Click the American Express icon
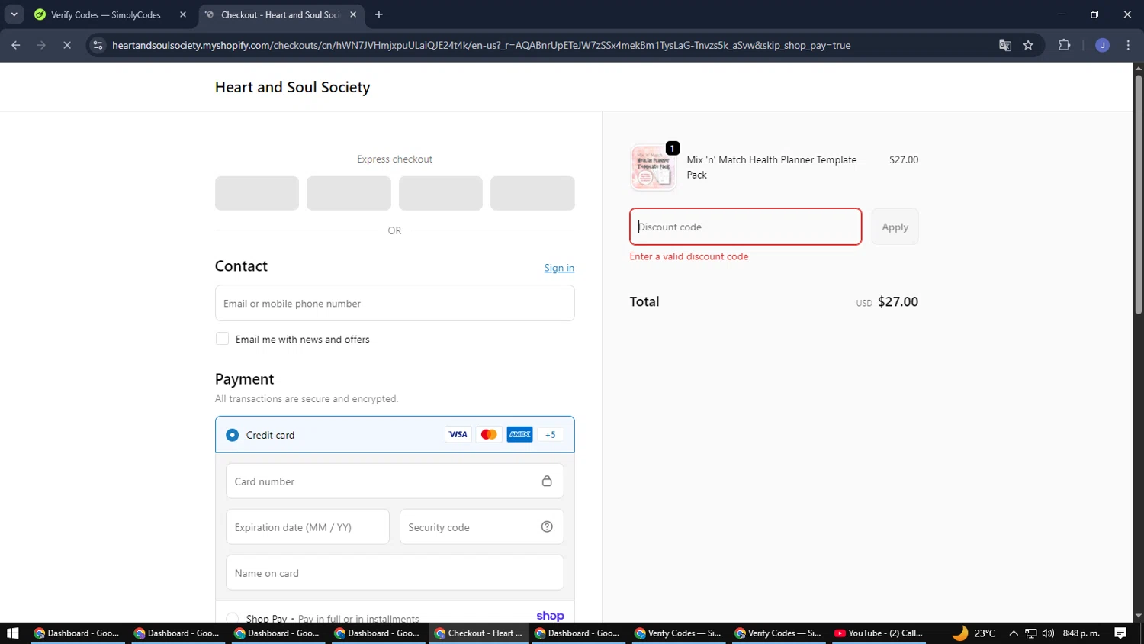Viewport: 1144px width, 644px height. (520, 434)
